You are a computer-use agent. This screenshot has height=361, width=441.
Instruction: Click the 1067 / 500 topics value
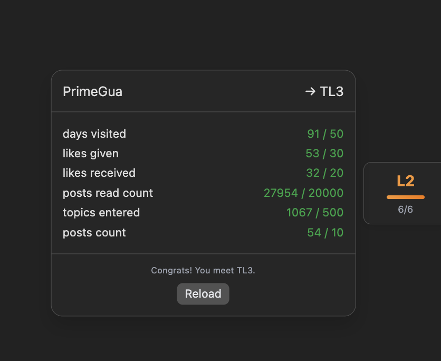coord(315,213)
